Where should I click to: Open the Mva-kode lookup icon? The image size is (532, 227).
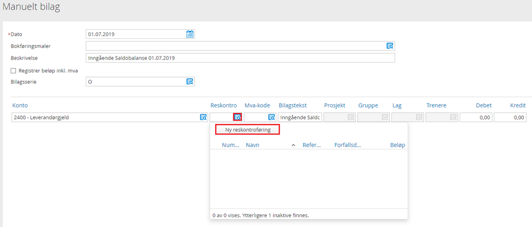272,117
